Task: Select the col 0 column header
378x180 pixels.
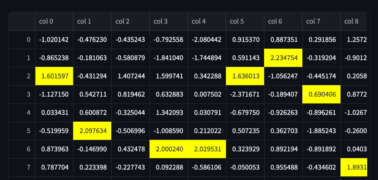Action: 54,22
